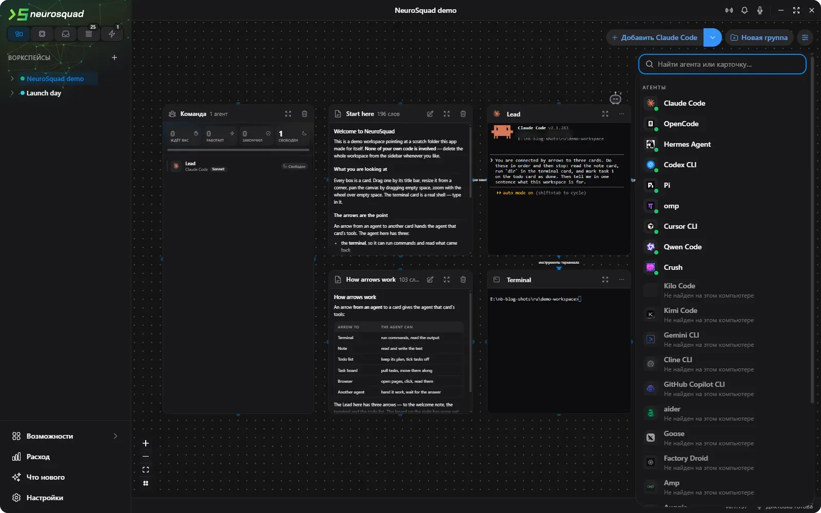
Task: Add a new workspace with plus icon
Action: tap(114, 57)
